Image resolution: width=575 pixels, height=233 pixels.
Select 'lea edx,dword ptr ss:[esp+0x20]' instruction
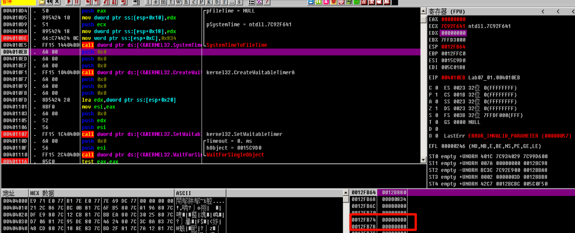[x=129, y=100]
